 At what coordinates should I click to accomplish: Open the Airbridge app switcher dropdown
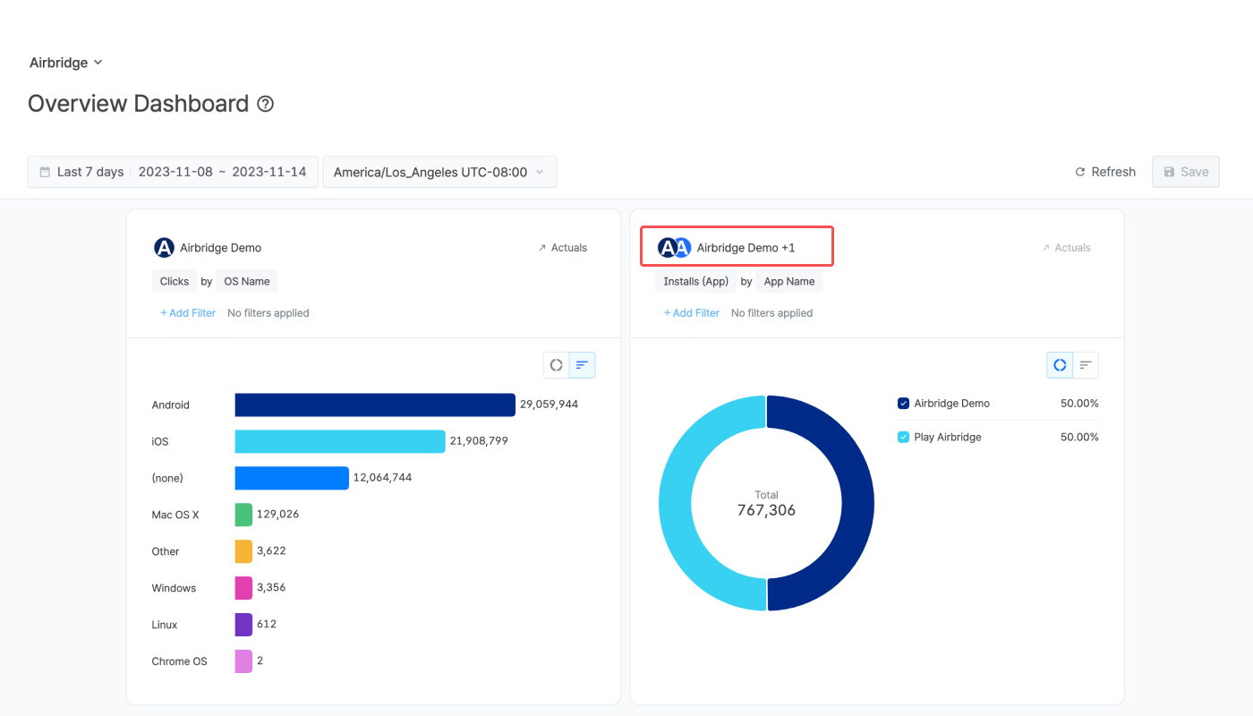(x=65, y=63)
